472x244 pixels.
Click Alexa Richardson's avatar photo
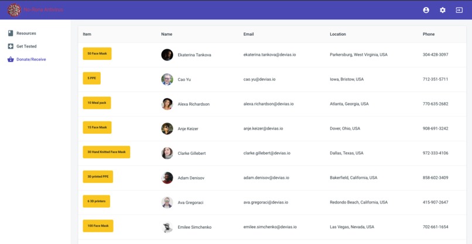(x=167, y=104)
